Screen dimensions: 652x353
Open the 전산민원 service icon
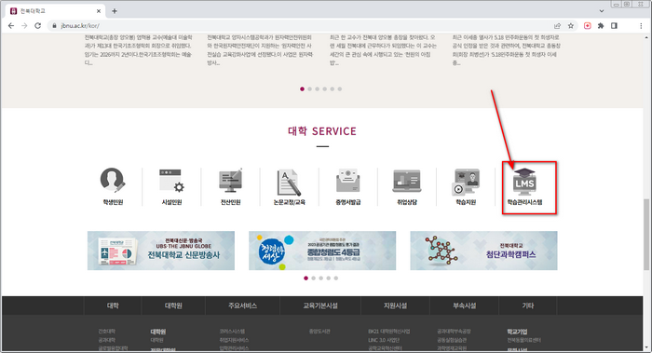[x=231, y=186]
